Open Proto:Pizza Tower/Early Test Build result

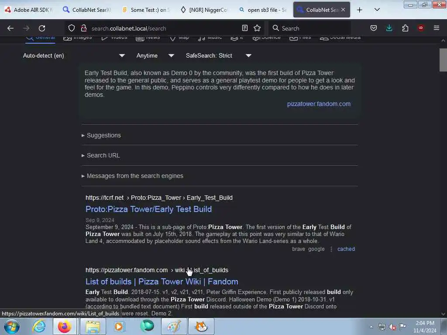148,209
